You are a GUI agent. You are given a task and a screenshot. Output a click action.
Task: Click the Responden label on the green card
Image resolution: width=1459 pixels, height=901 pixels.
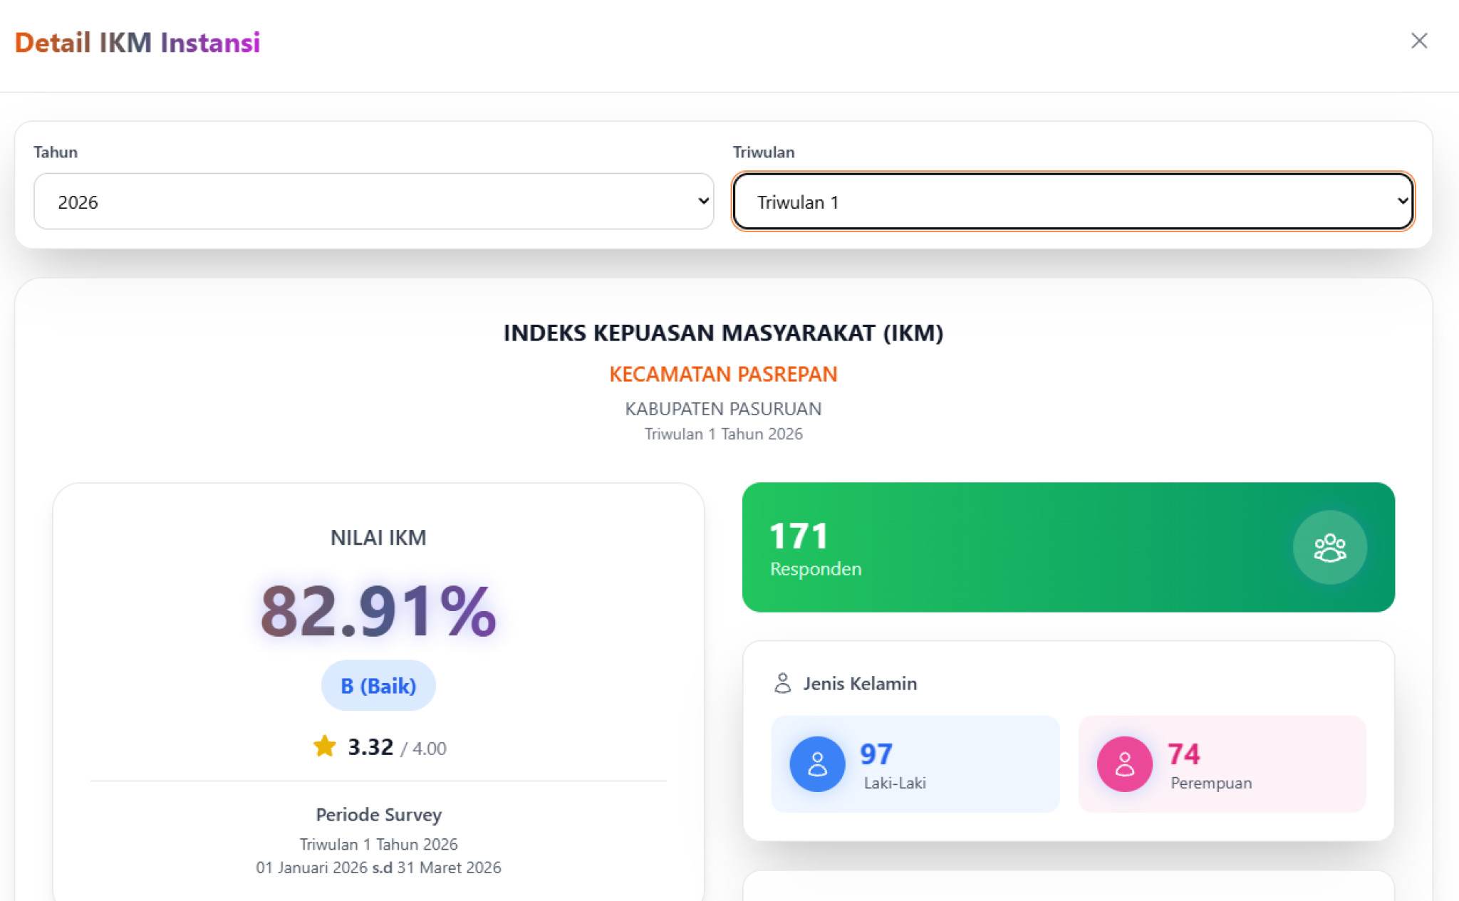(x=816, y=569)
